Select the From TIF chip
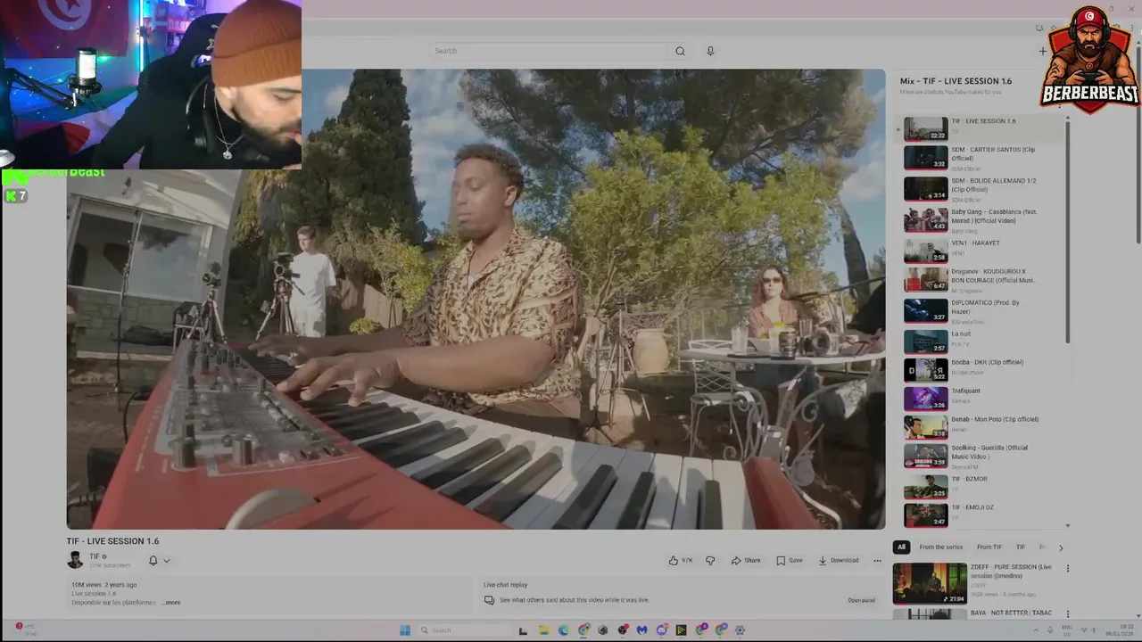 (x=989, y=547)
